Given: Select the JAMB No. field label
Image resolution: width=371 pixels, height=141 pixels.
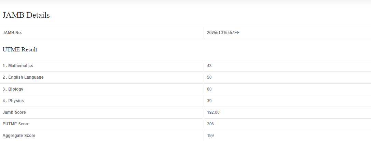Looking at the screenshot, I should click(12, 33).
